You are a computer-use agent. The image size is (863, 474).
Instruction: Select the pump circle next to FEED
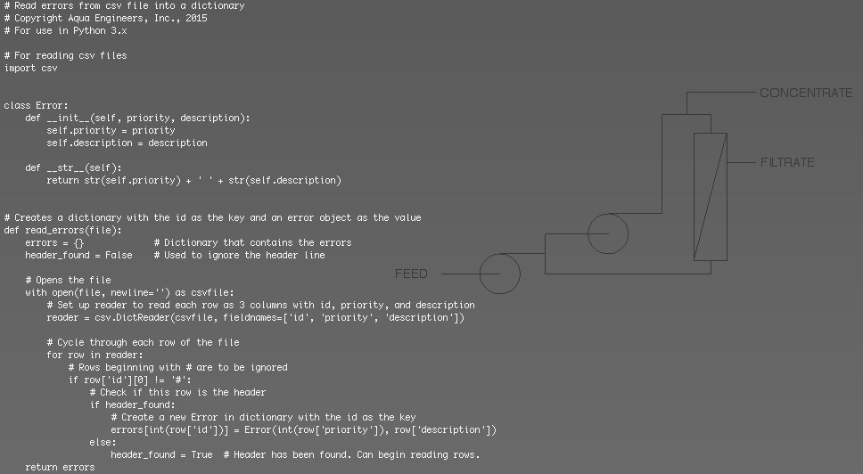pyautogui.click(x=499, y=274)
